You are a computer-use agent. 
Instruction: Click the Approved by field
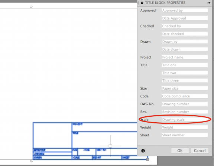[x=185, y=10]
